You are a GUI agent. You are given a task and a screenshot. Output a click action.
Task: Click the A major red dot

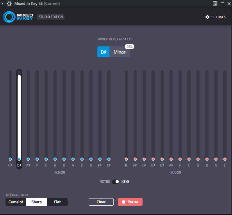pos(216,159)
